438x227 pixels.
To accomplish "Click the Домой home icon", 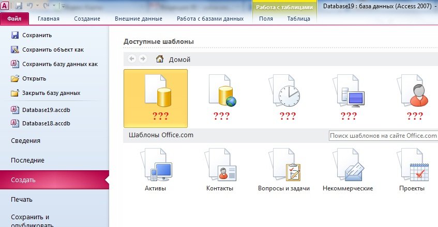I will (160, 59).
